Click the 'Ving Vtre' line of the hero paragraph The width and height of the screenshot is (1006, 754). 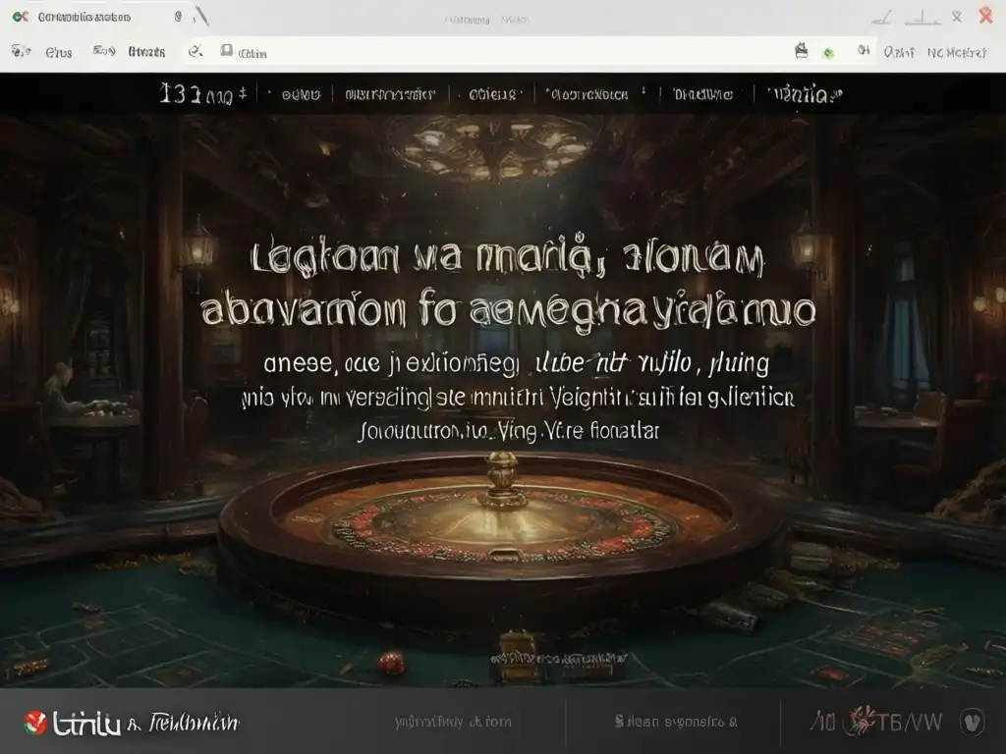tap(510, 430)
